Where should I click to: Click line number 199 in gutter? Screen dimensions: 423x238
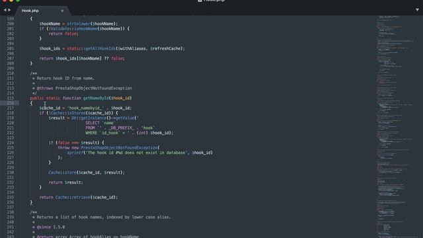11,19
